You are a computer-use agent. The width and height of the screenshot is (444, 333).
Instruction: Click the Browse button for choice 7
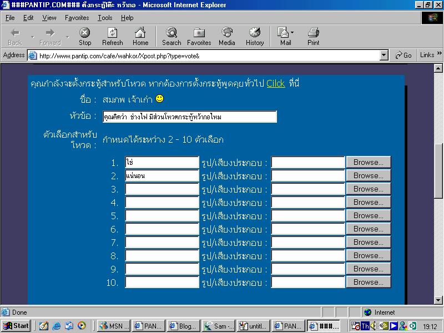coord(369,242)
